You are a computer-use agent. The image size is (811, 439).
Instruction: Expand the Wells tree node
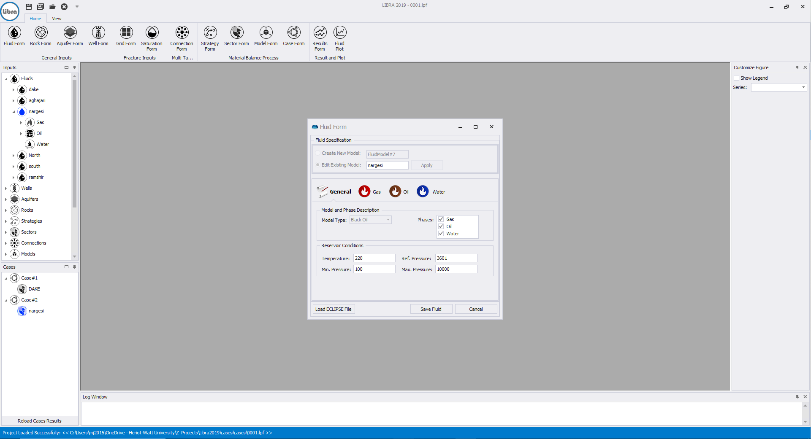5,188
